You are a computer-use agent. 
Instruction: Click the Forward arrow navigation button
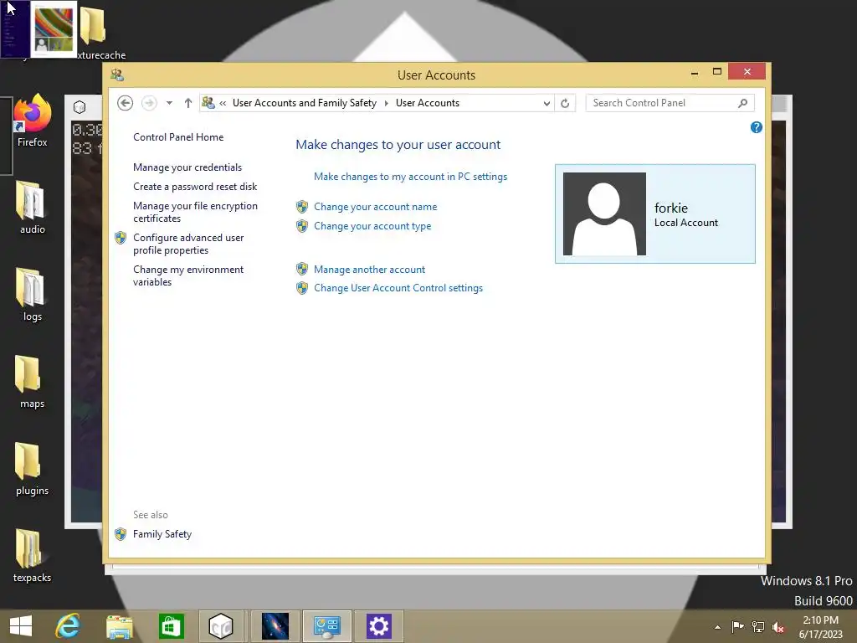point(149,103)
